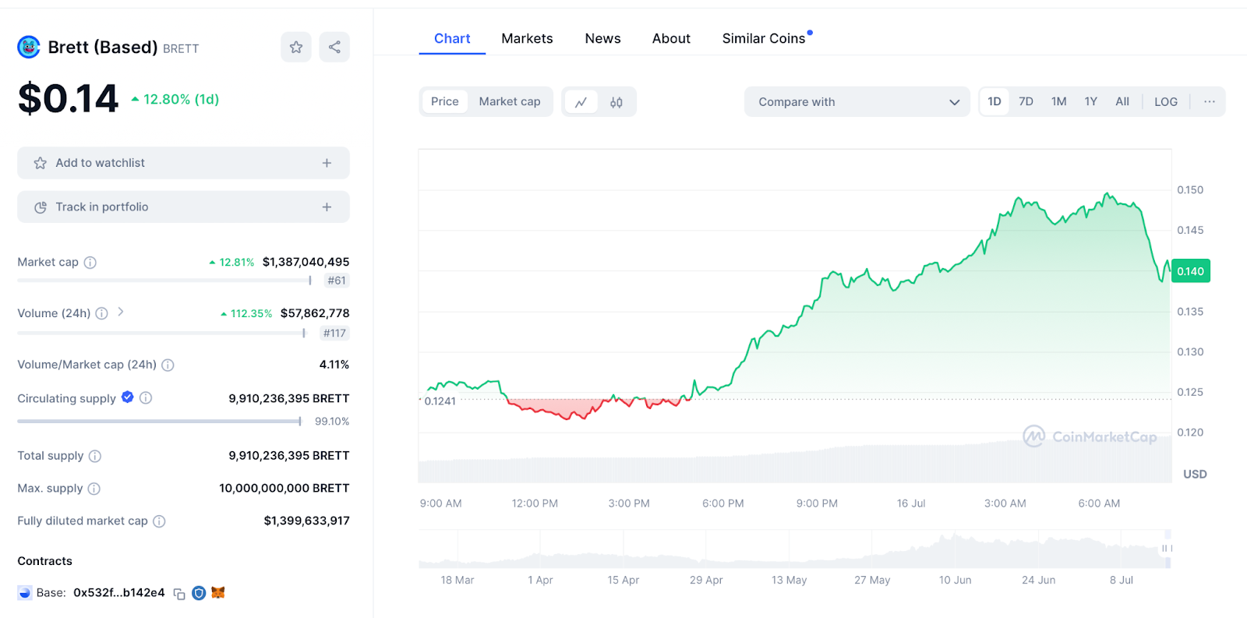
Task: Click the mini historical range chart overview
Action: tap(795, 549)
